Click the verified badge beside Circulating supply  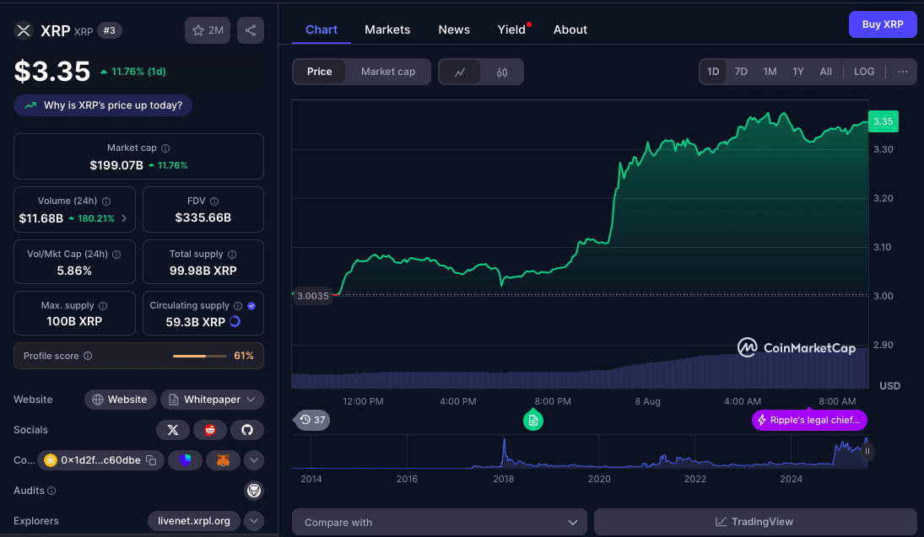(x=251, y=306)
